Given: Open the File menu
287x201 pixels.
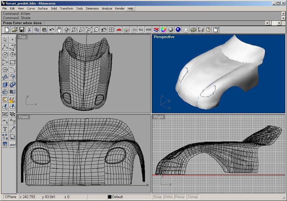Looking at the screenshot, I should pyautogui.click(x=4, y=8).
